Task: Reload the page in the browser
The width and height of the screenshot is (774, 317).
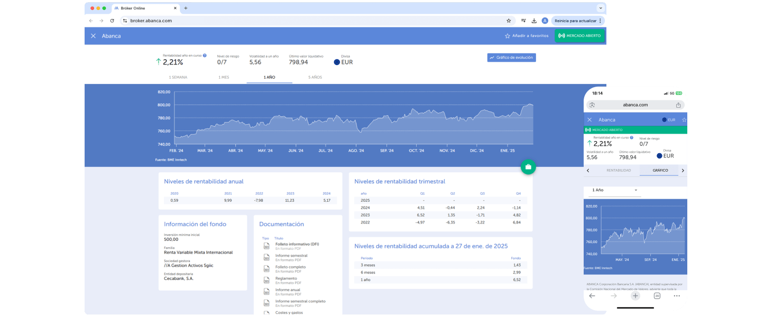Action: [112, 21]
